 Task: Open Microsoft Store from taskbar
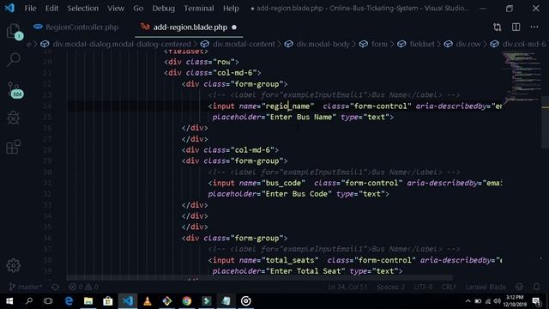(x=108, y=301)
